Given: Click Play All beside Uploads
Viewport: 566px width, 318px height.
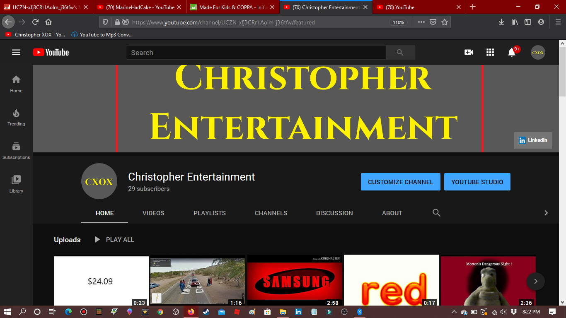Looking at the screenshot, I should point(114,239).
